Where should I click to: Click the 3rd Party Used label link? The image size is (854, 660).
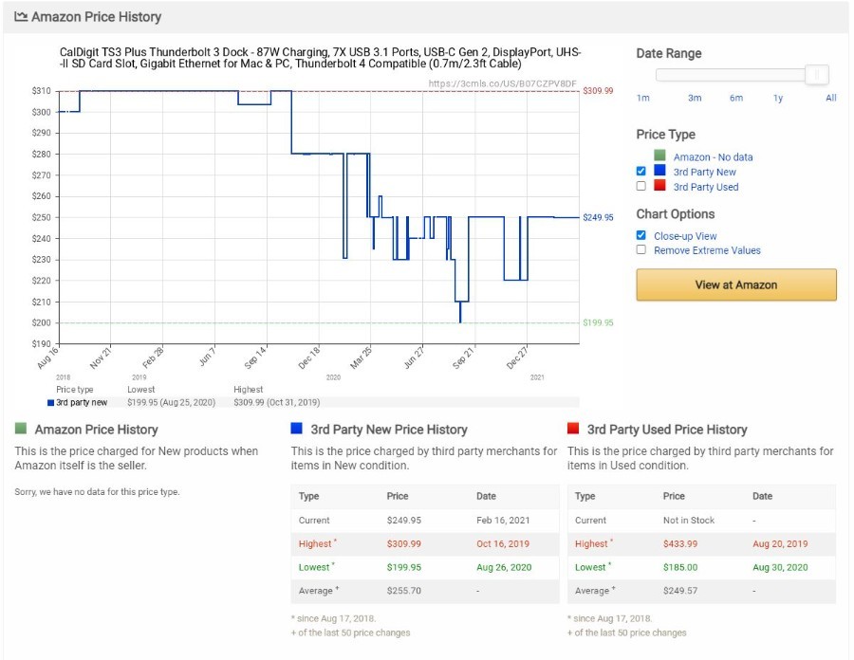pos(706,187)
